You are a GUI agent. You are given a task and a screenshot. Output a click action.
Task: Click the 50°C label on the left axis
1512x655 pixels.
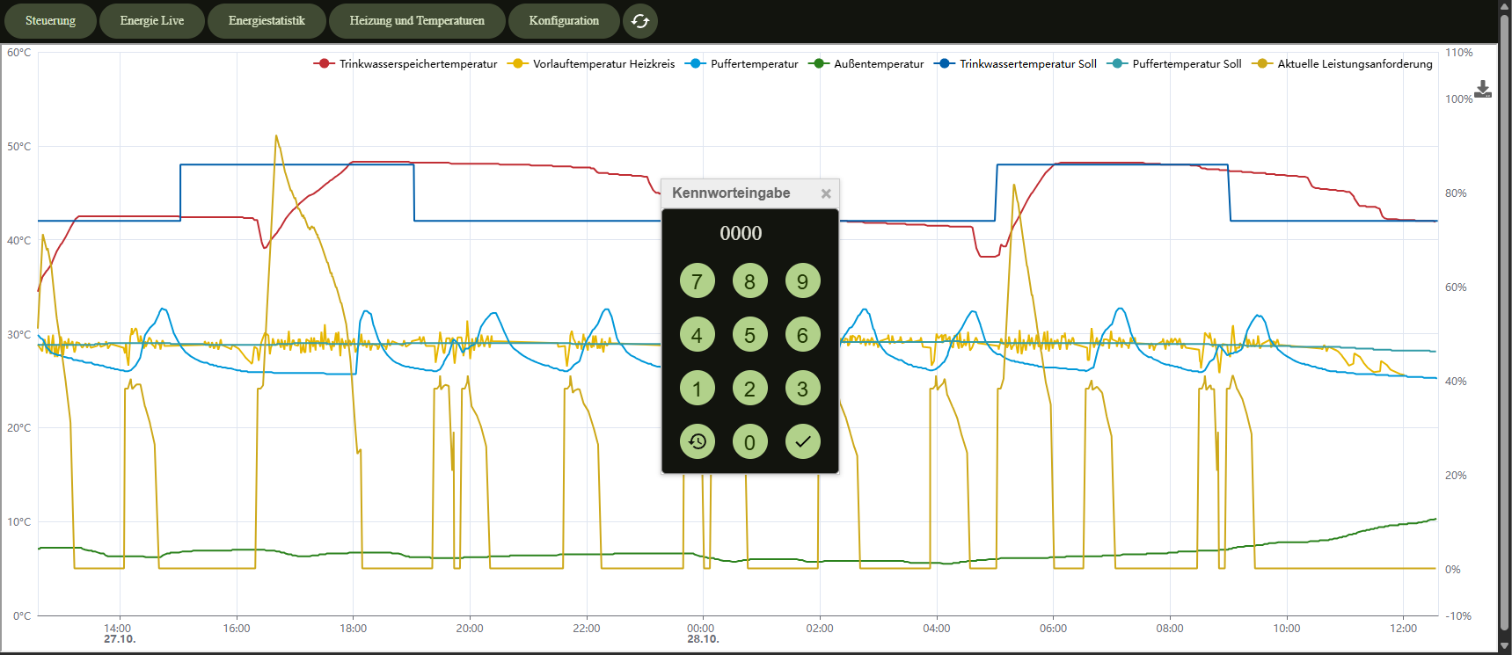pyautogui.click(x=18, y=147)
